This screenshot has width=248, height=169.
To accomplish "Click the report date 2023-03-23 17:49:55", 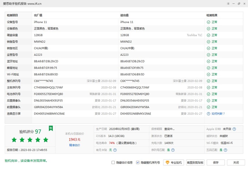I will [x=34, y=150].
